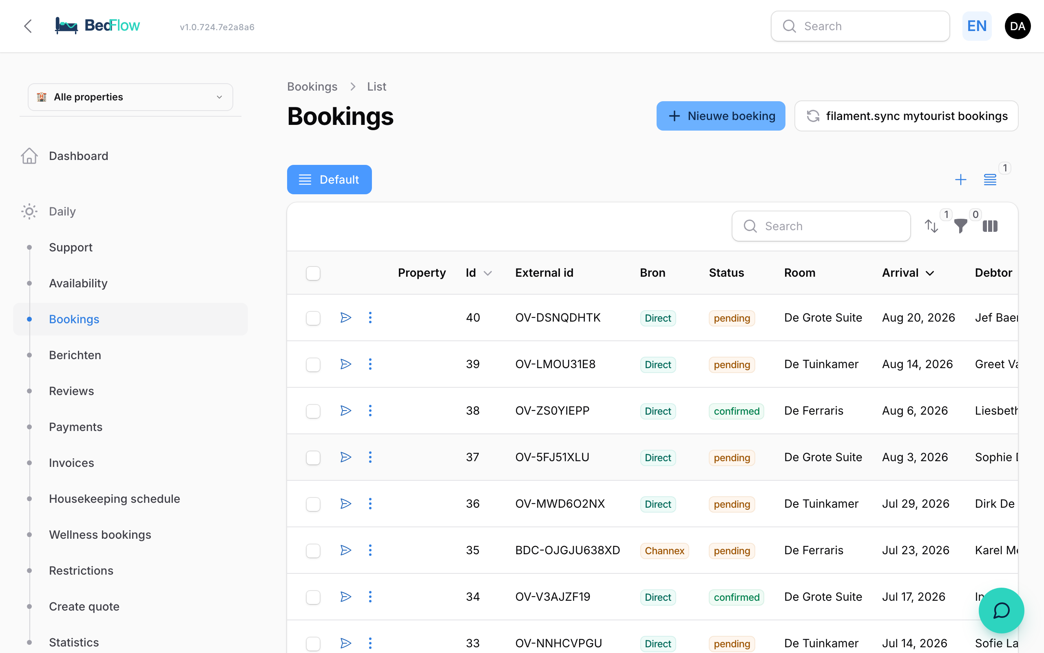The image size is (1044, 653).
Task: Click the Nieuwe boeking button
Action: pyautogui.click(x=721, y=116)
